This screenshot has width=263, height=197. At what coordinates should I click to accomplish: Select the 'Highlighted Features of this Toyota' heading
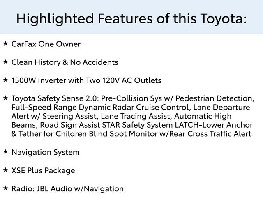coord(131,18)
